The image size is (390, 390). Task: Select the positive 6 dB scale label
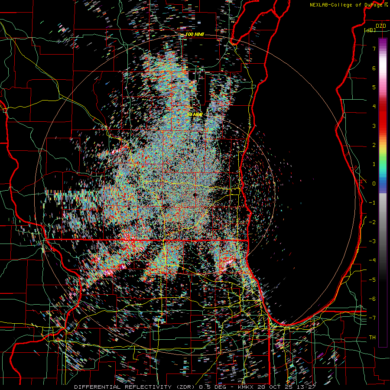coord(374,68)
